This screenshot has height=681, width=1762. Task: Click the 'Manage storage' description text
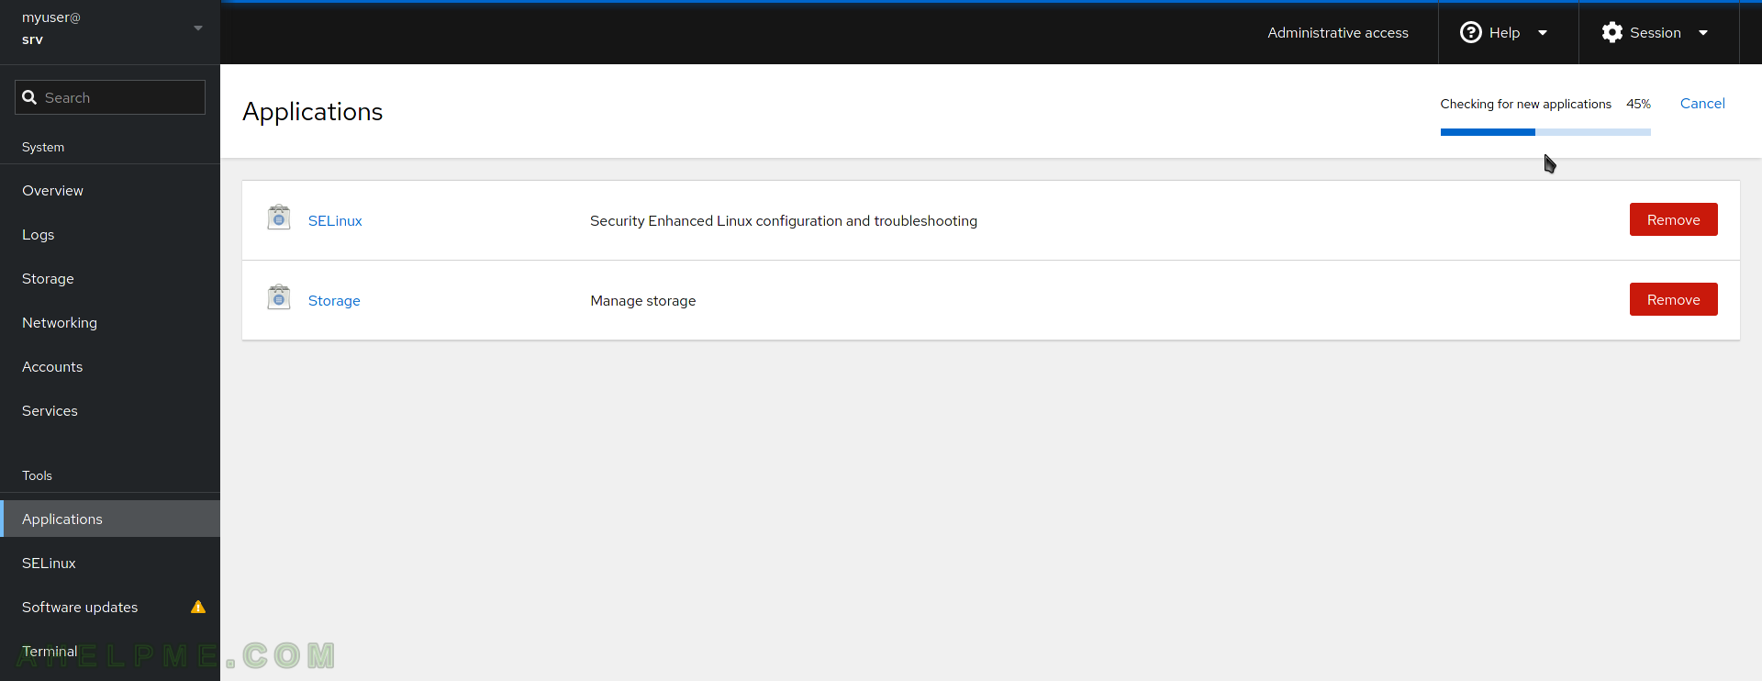click(643, 300)
